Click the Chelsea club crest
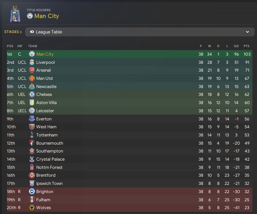The height and width of the screenshot is (214, 257). pyautogui.click(x=32, y=95)
